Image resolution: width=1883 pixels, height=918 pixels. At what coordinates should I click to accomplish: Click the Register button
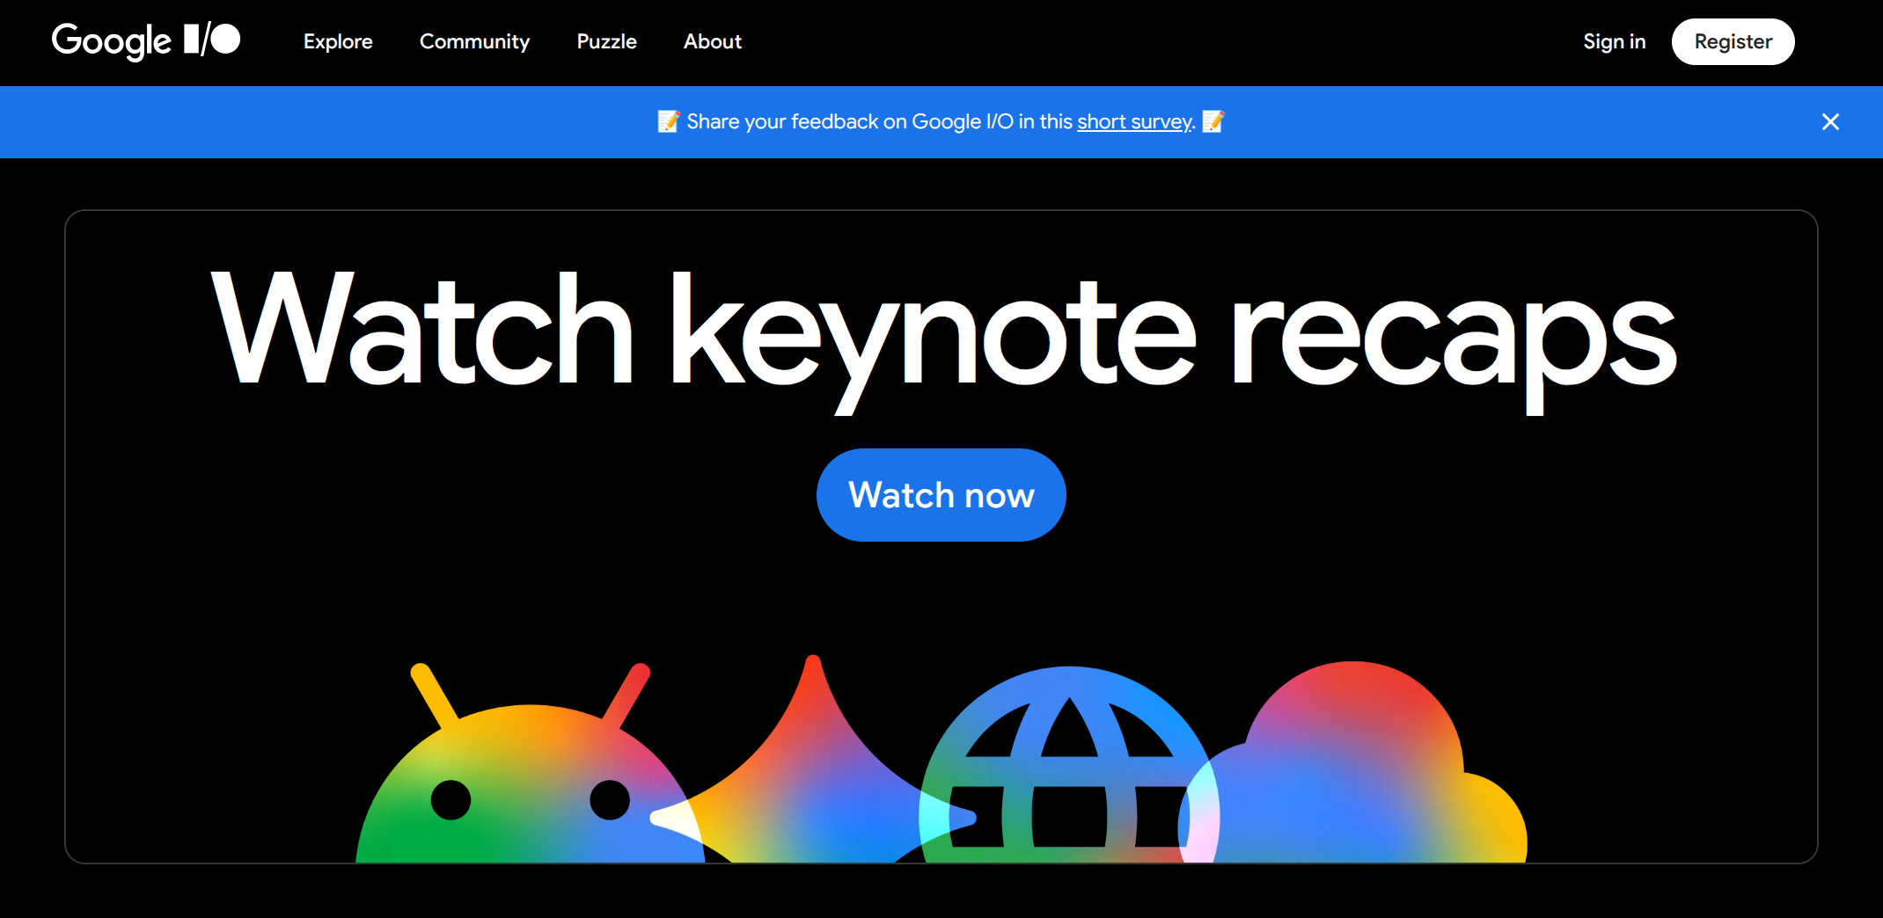1733,41
